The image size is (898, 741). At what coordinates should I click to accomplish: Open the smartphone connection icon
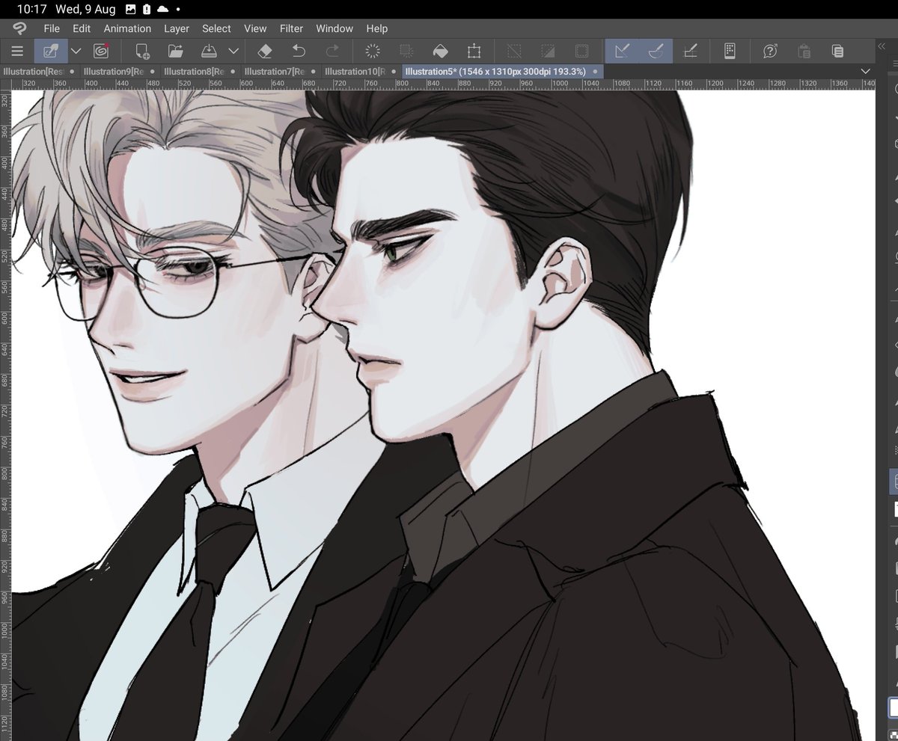tap(730, 51)
